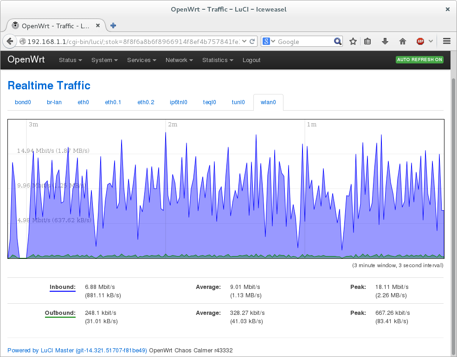The width and height of the screenshot is (457, 357).
Task: Click the Logout link
Action: 251,60
